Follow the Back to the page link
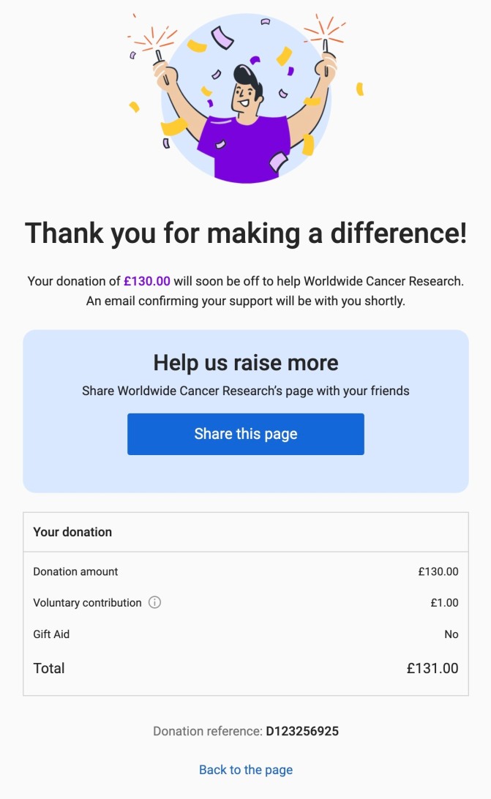This screenshot has height=799, width=491. 246,770
